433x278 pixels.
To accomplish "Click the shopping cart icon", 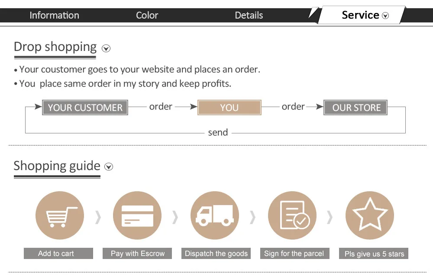I will [x=60, y=215].
